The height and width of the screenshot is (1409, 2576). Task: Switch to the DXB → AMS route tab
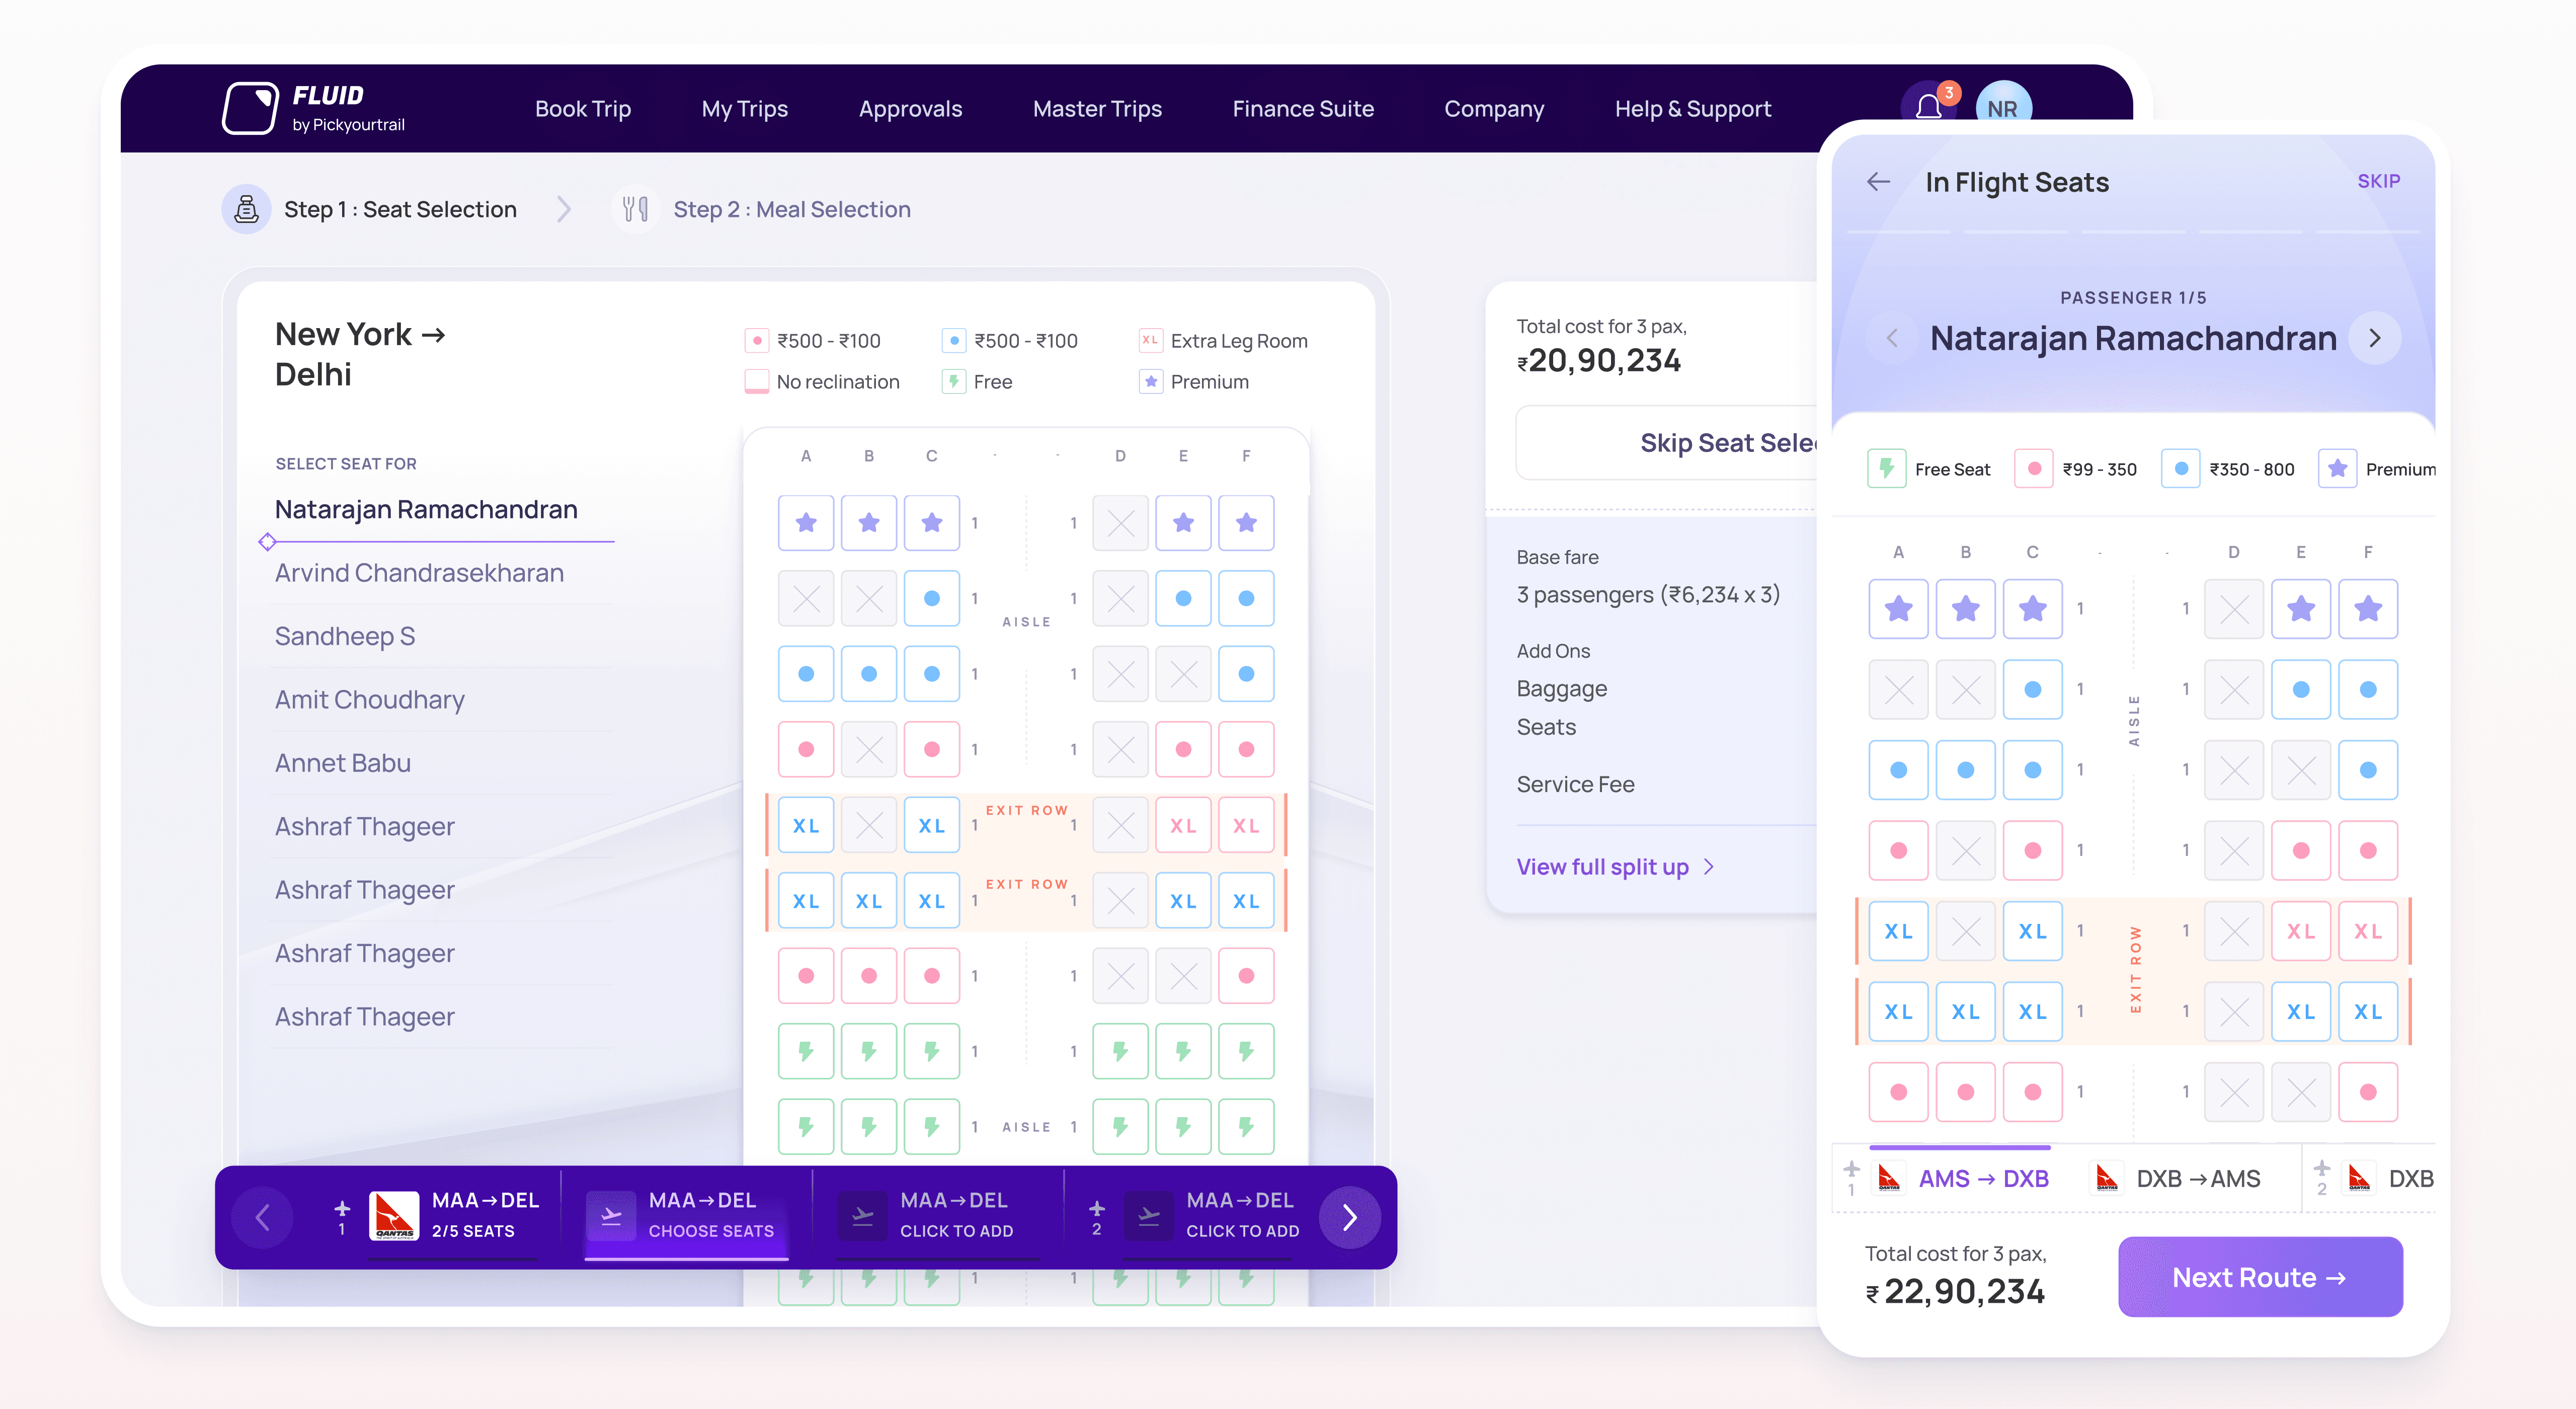tap(2197, 1179)
